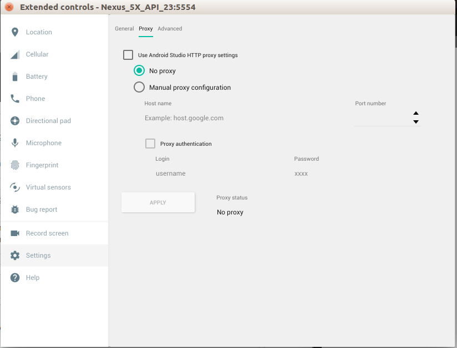The height and width of the screenshot is (348, 457).
Task: Select the Proxy tab
Action: tap(146, 29)
